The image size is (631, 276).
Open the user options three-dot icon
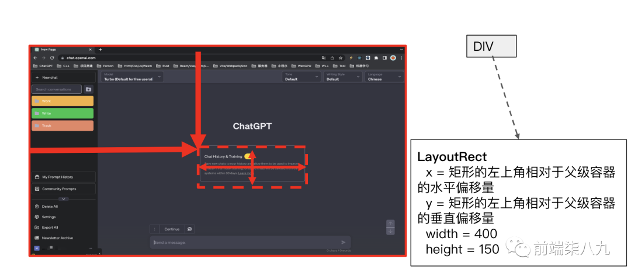click(90, 248)
